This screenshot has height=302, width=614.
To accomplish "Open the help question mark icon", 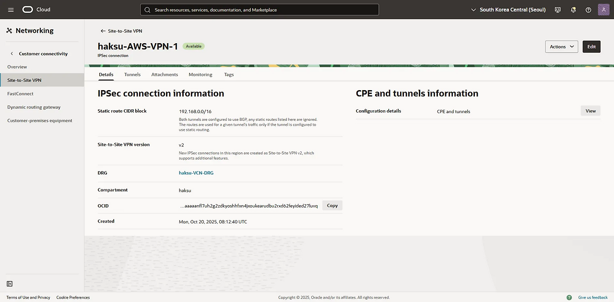I will tap(589, 10).
